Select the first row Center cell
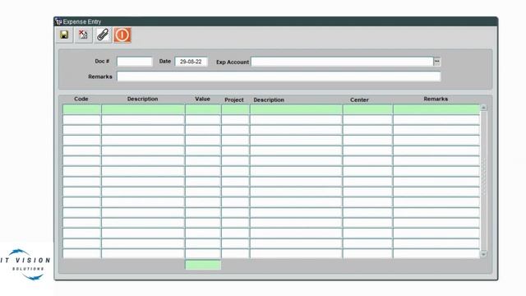This screenshot has height=296, width=526. click(x=367, y=109)
